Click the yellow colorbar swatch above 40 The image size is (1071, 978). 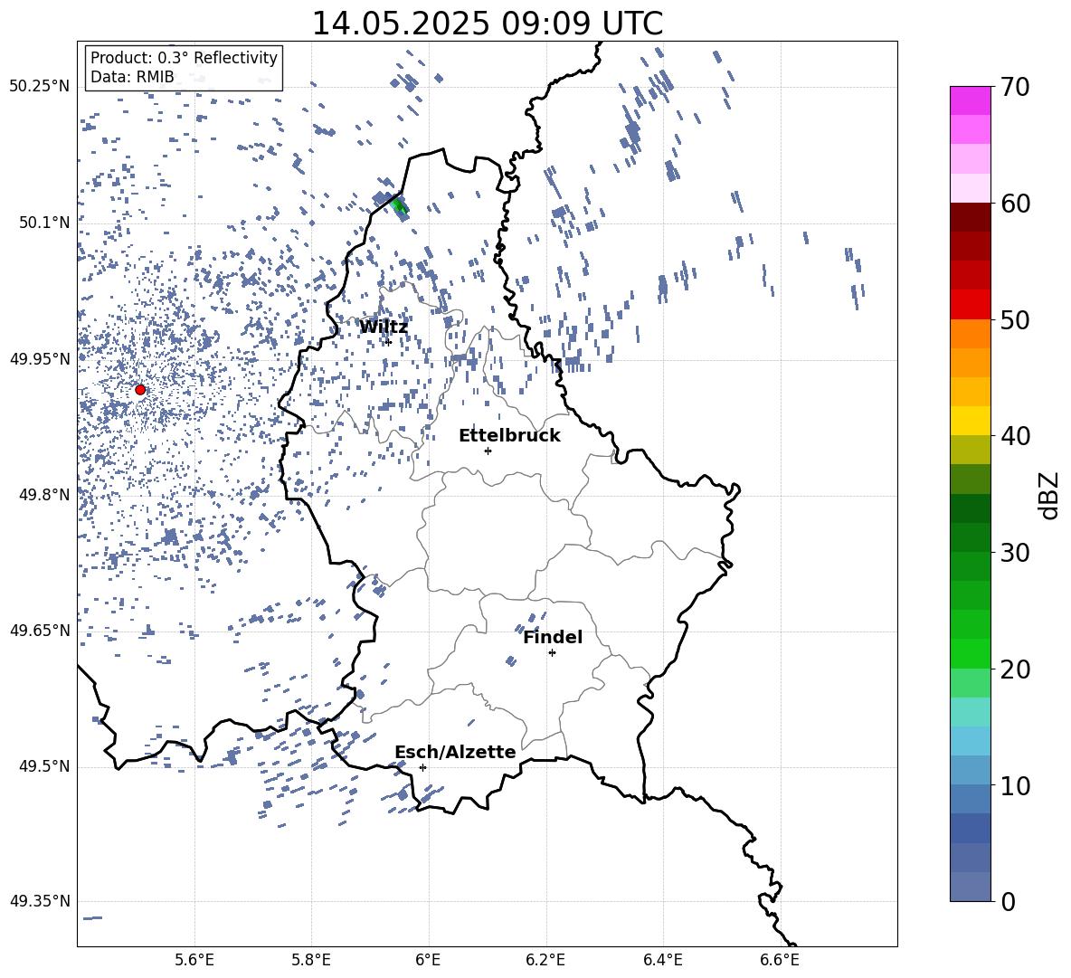coord(971,421)
